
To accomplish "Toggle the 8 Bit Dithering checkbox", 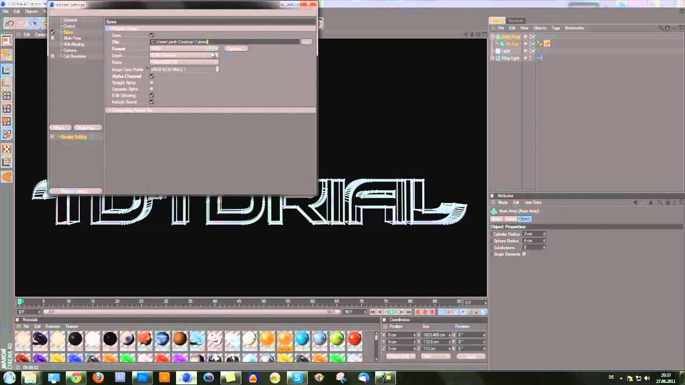I will pyautogui.click(x=151, y=96).
